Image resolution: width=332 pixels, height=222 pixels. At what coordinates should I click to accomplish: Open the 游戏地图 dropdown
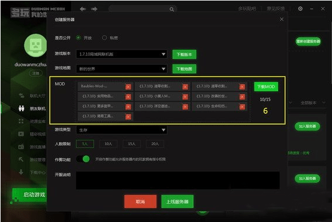[121, 69]
